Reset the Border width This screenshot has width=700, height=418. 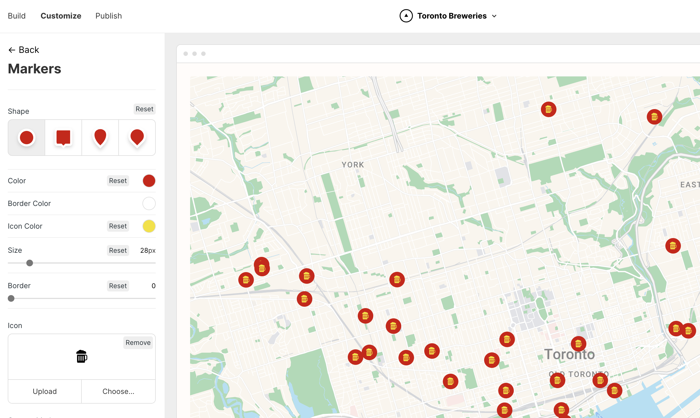pyautogui.click(x=118, y=286)
